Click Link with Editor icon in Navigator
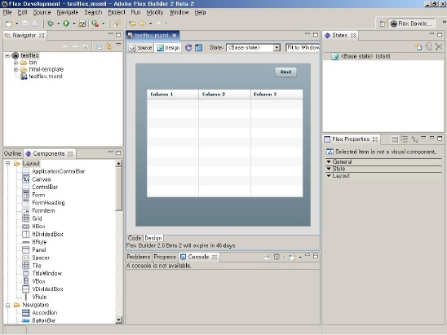Viewport: 447px width, 335px height. (108, 46)
